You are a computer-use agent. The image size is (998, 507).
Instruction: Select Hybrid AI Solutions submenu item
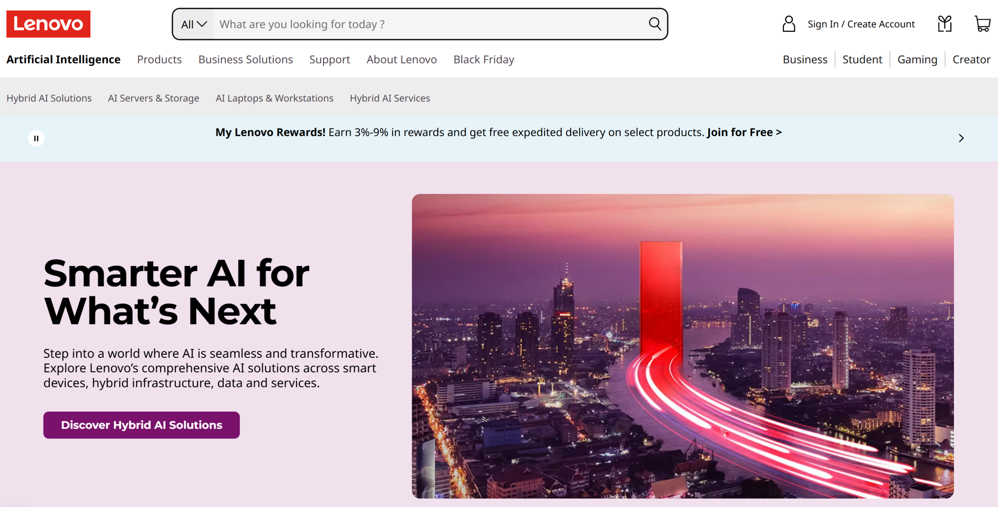tap(49, 98)
